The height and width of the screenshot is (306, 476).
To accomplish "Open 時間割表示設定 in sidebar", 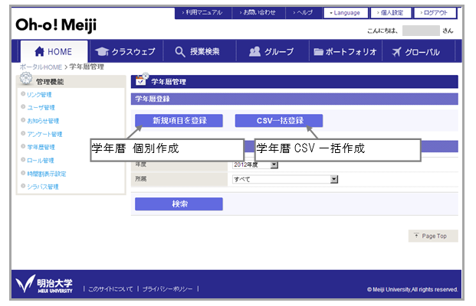I will coord(47,174).
